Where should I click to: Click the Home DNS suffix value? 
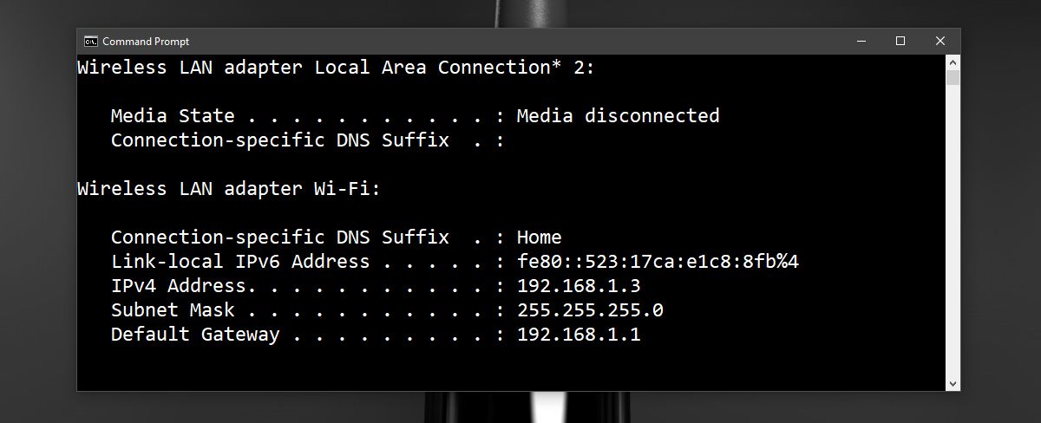click(x=539, y=238)
